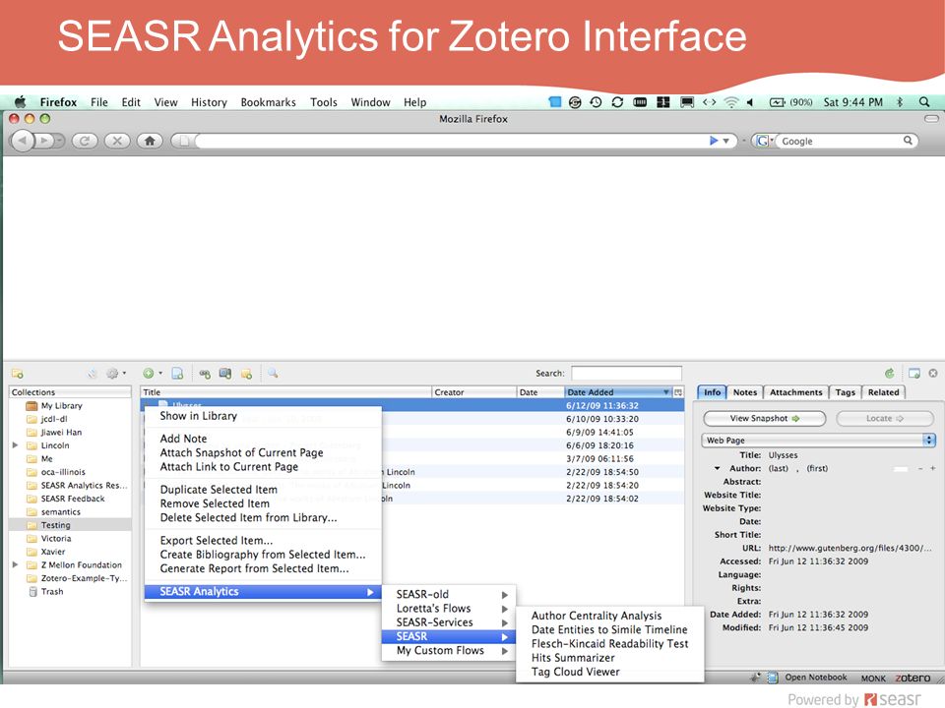Open the Tags tab
This screenshot has height=708, width=945.
(845, 392)
